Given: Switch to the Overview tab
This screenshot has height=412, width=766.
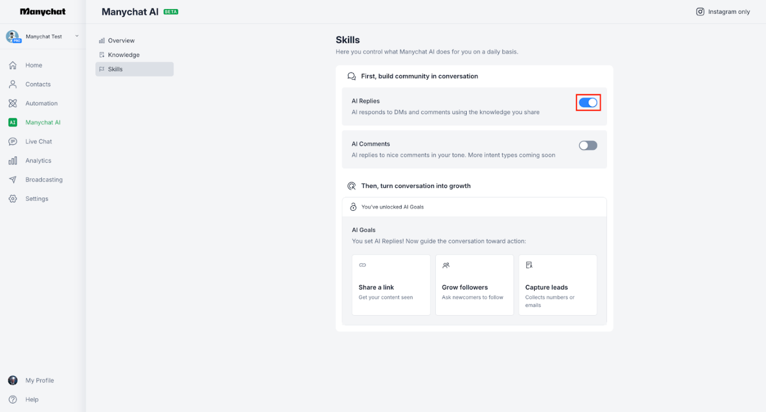Looking at the screenshot, I should point(121,40).
